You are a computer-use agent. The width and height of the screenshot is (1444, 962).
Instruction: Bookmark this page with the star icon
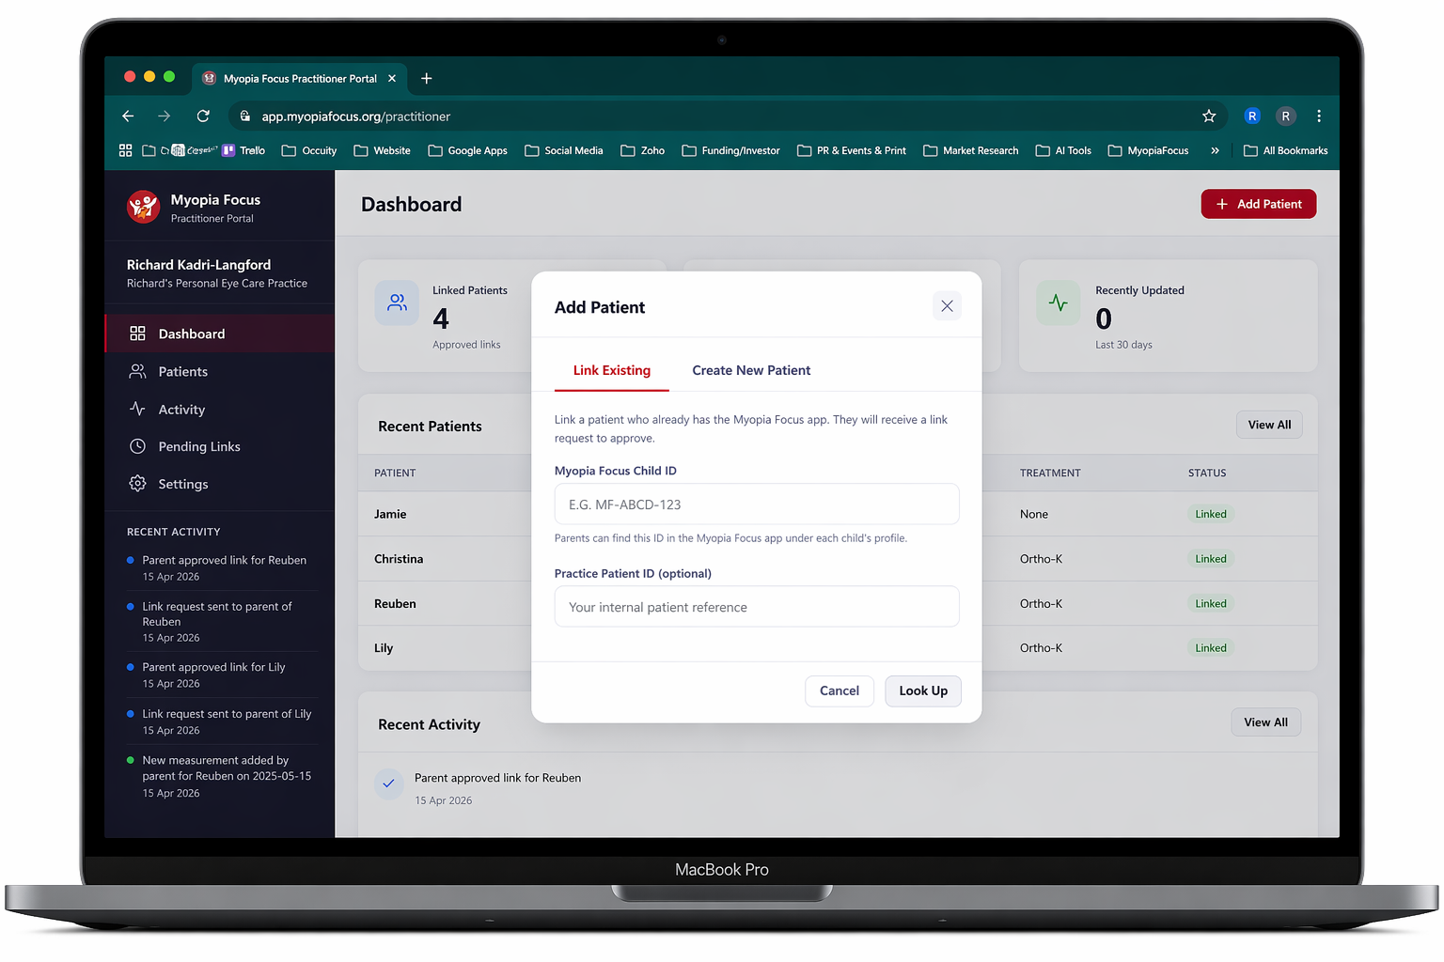1209,116
